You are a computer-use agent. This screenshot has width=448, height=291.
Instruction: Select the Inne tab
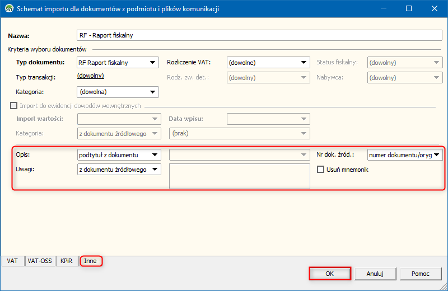point(90,261)
